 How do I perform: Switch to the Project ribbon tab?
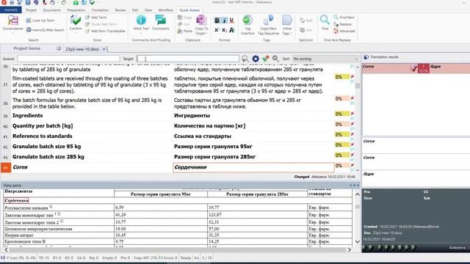pyautogui.click(x=31, y=10)
